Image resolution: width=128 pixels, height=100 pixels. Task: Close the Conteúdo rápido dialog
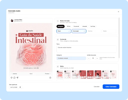118,12
